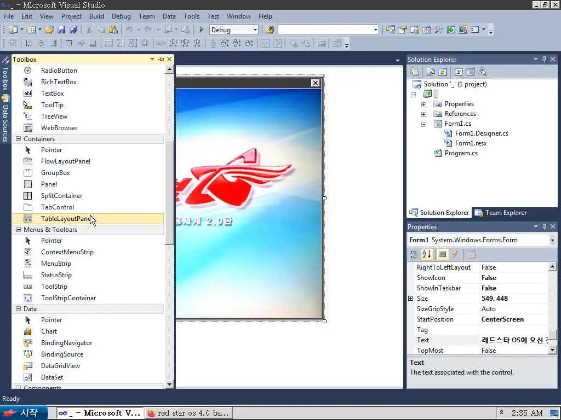Switch to Microsoft Visual Studio taskbar button
The width and height of the screenshot is (561, 420).
100,413
